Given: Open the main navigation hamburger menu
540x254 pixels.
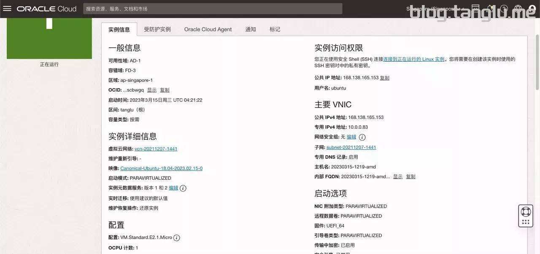Looking at the screenshot, I should pos(7,9).
